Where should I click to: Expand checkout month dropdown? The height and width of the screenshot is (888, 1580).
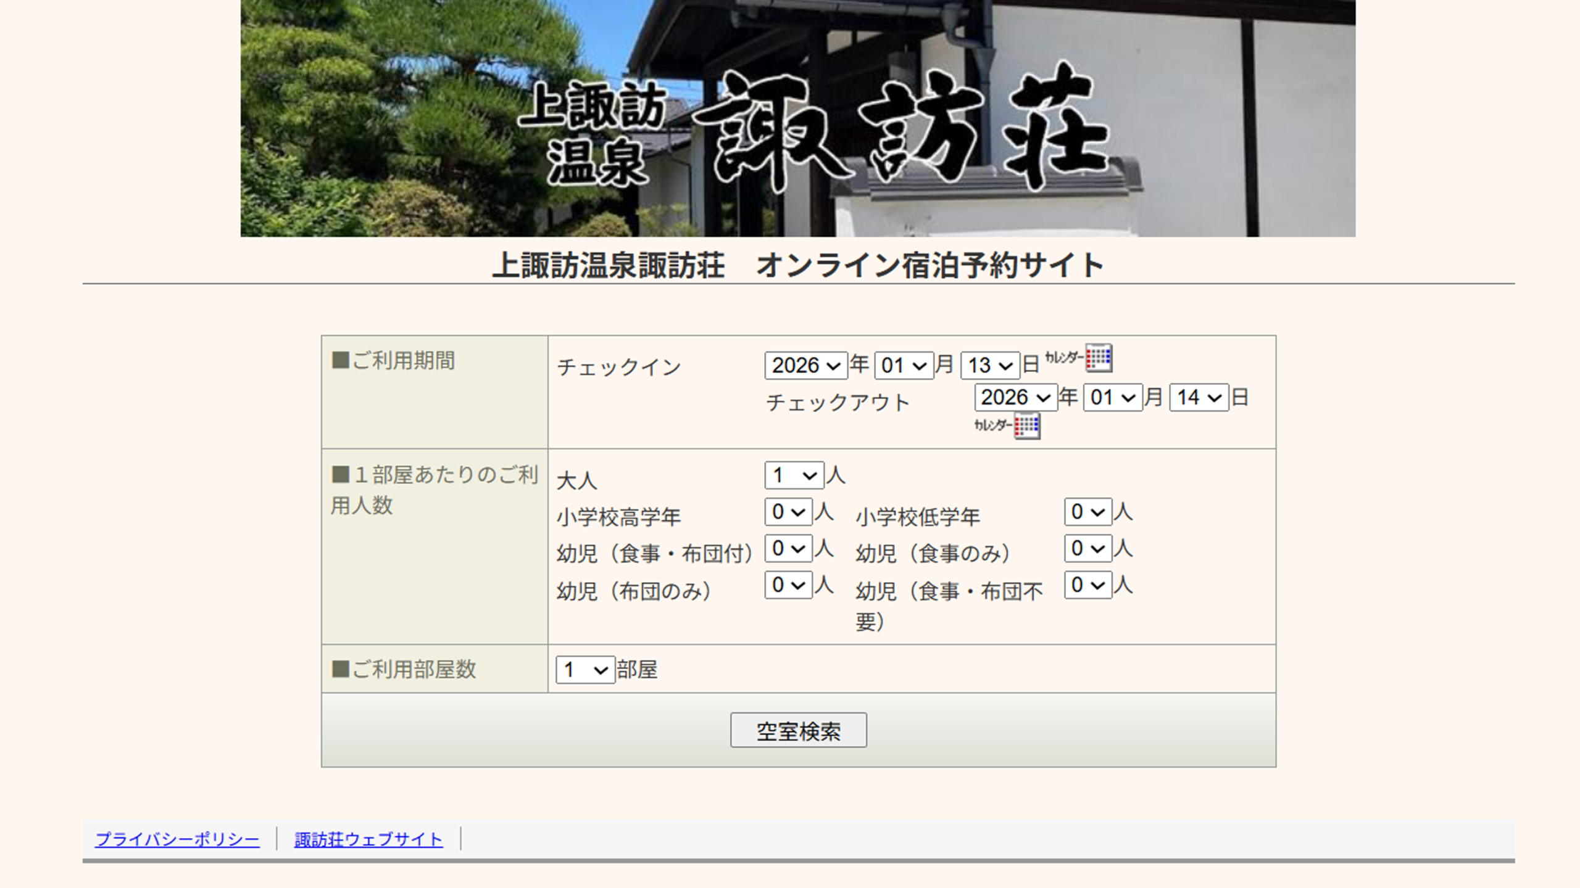(x=1112, y=398)
